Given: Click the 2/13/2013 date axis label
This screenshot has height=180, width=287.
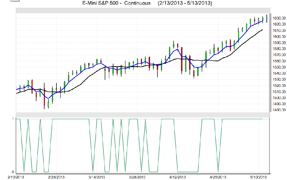Looking at the screenshot, I should pyautogui.click(x=16, y=177).
